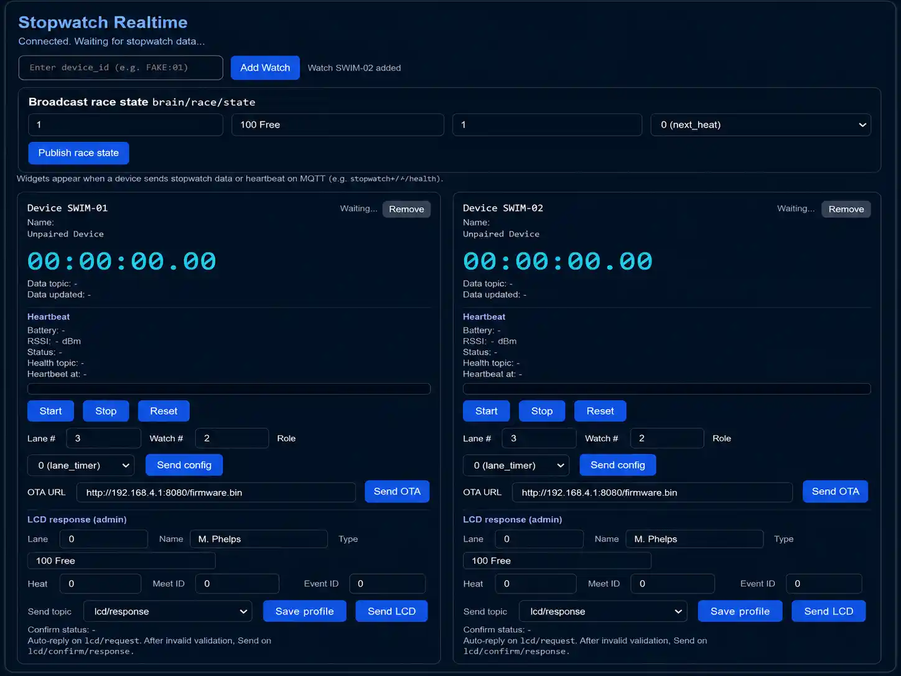The image size is (901, 676).
Task: Click the Add Watch button
Action: [265, 68]
